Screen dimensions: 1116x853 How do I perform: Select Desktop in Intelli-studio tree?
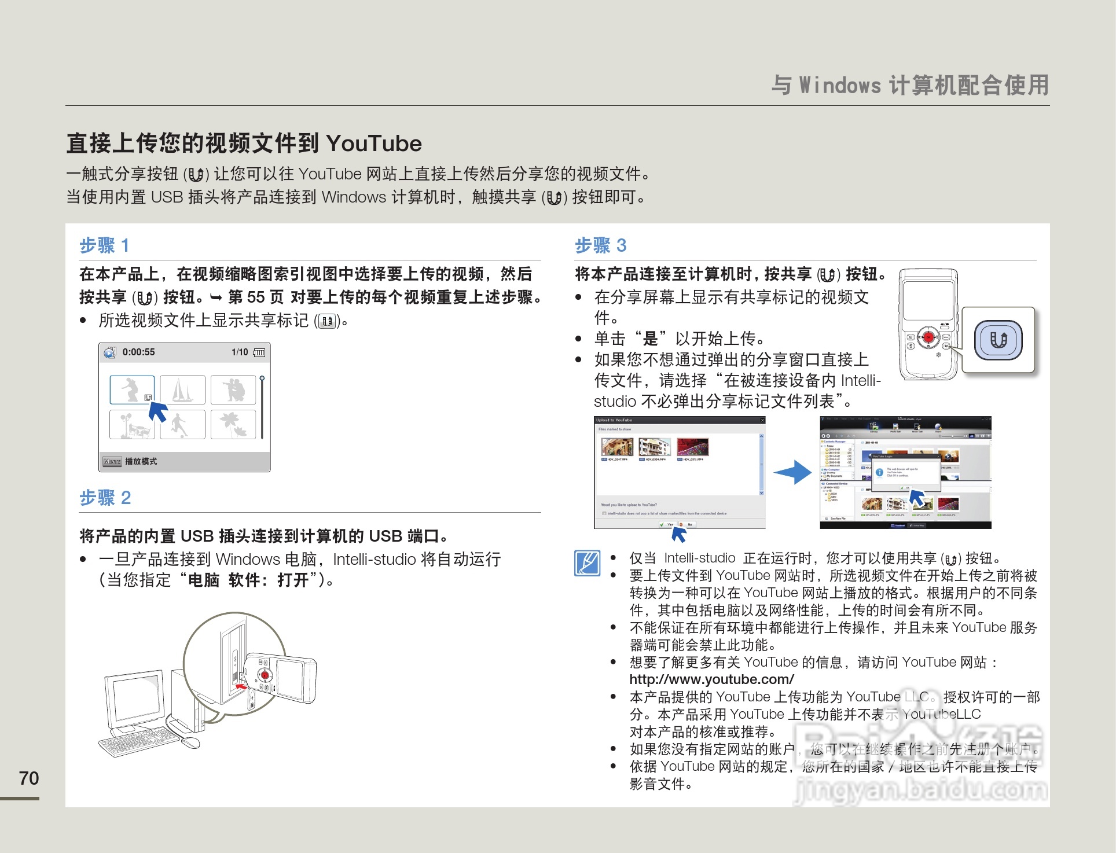pyautogui.click(x=829, y=473)
